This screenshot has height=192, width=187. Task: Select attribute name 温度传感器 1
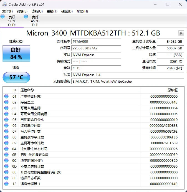30,184
